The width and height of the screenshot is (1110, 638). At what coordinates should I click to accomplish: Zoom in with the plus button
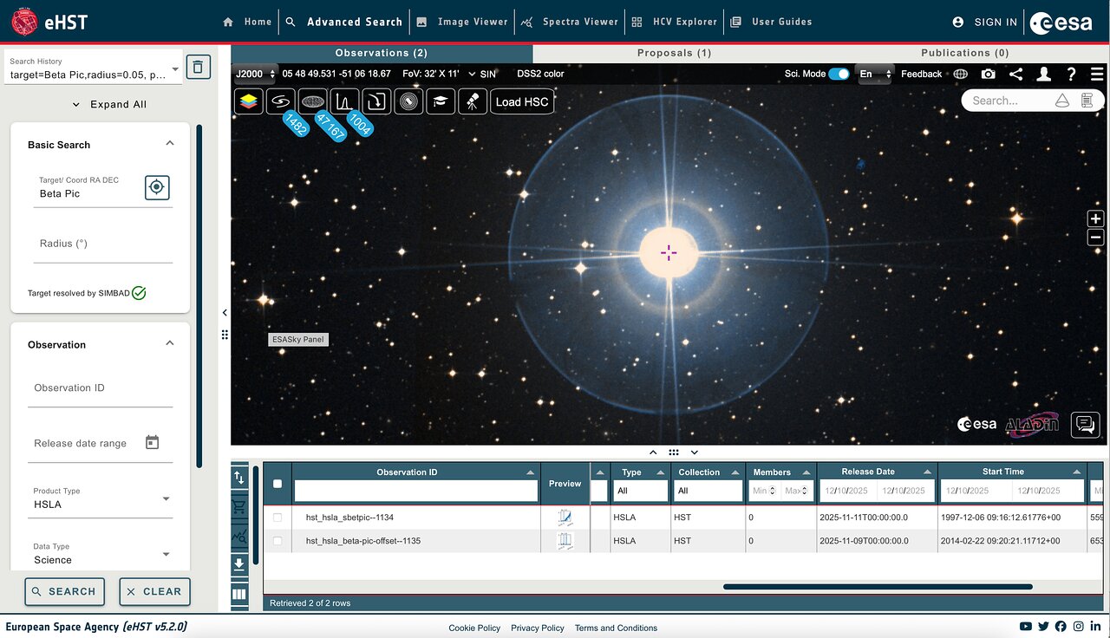(1095, 219)
